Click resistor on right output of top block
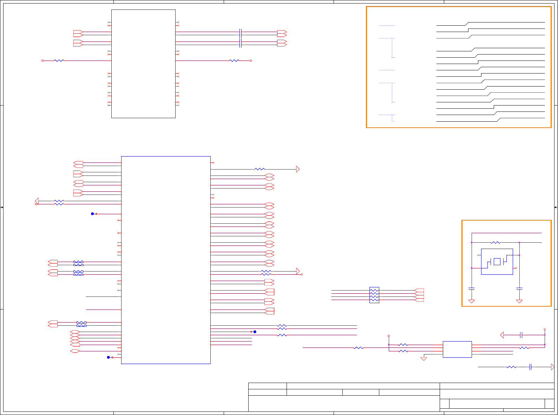558x415 pixels. coord(234,60)
